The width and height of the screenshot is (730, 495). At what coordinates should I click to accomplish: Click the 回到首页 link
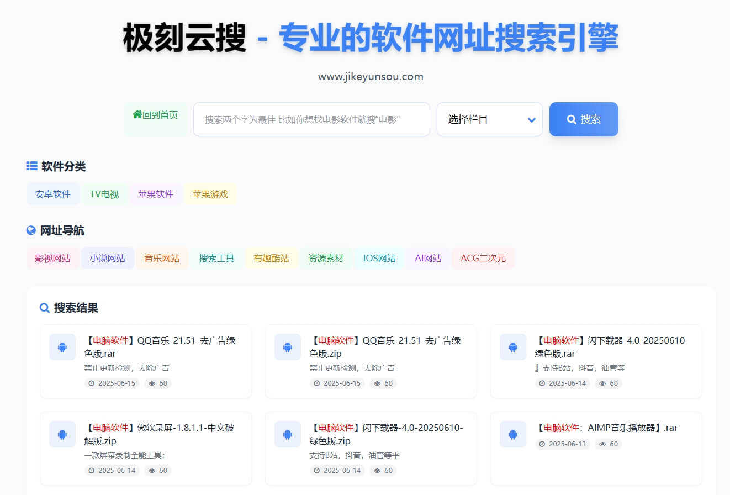pyautogui.click(x=155, y=115)
